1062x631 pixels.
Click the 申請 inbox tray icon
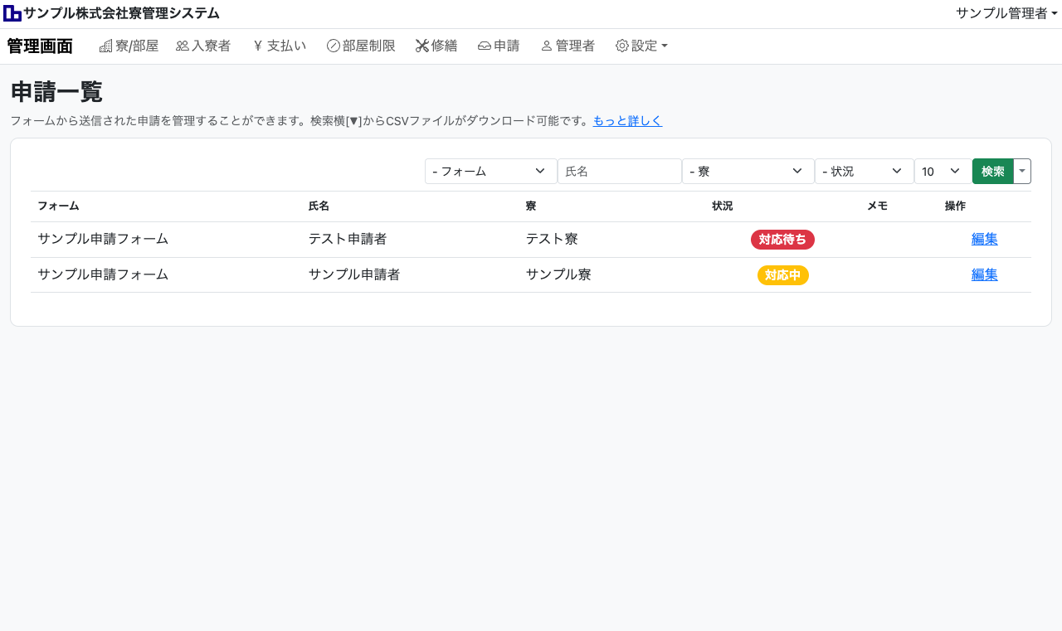pyautogui.click(x=485, y=46)
